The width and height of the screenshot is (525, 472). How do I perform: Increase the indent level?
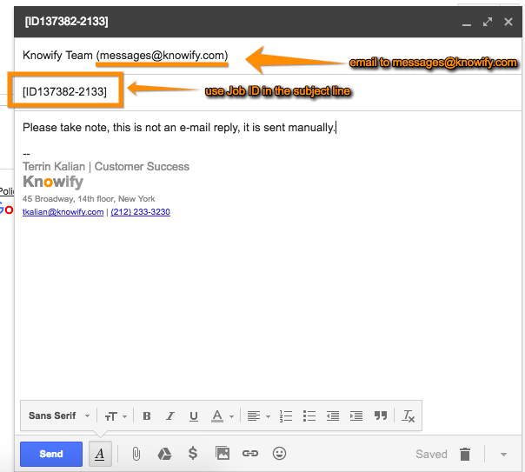(356, 415)
